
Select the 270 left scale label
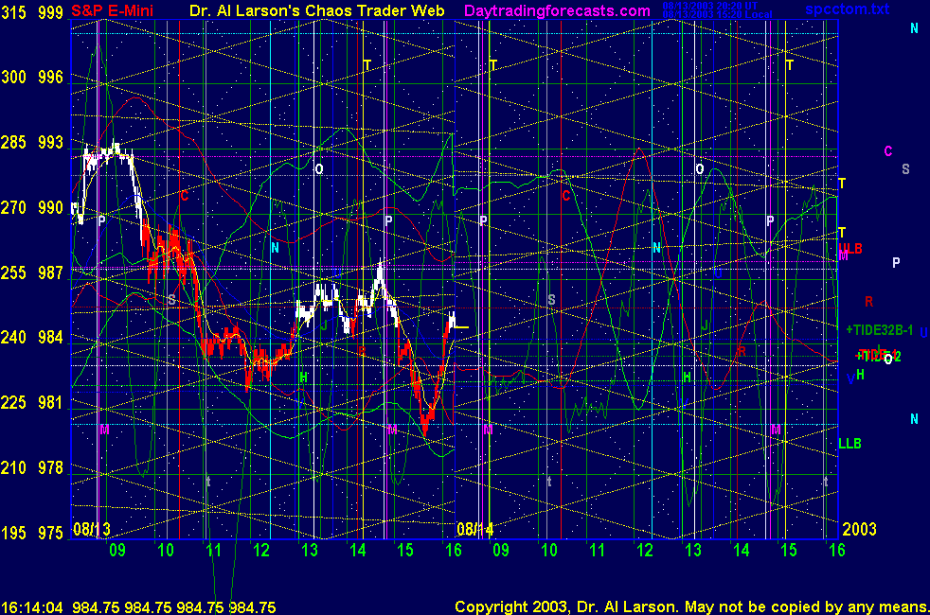(13, 207)
